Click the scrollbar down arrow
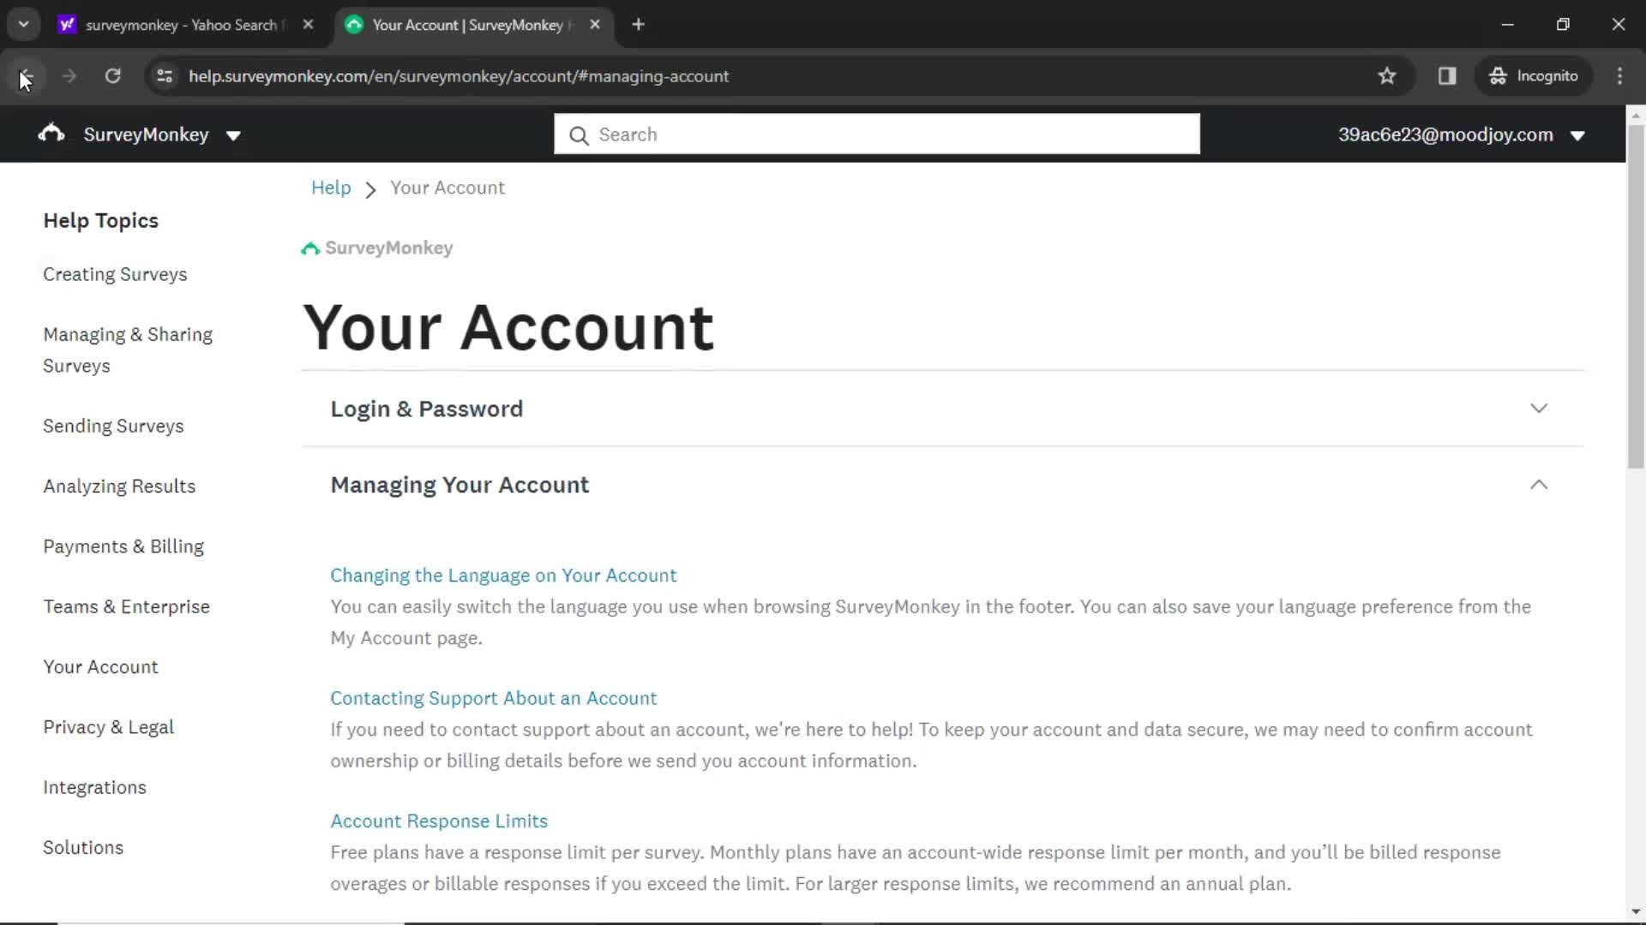The height and width of the screenshot is (925, 1646). (x=1636, y=912)
